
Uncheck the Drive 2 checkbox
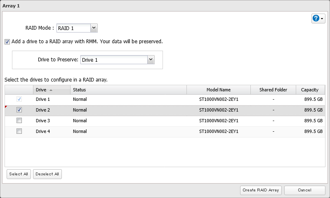(x=19, y=110)
